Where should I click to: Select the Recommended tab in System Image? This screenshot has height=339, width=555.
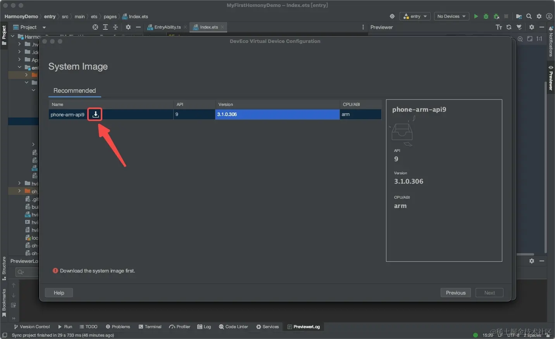[74, 90]
